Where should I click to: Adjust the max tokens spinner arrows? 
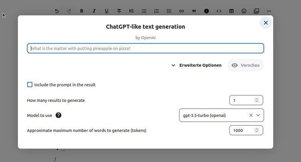tap(257, 130)
